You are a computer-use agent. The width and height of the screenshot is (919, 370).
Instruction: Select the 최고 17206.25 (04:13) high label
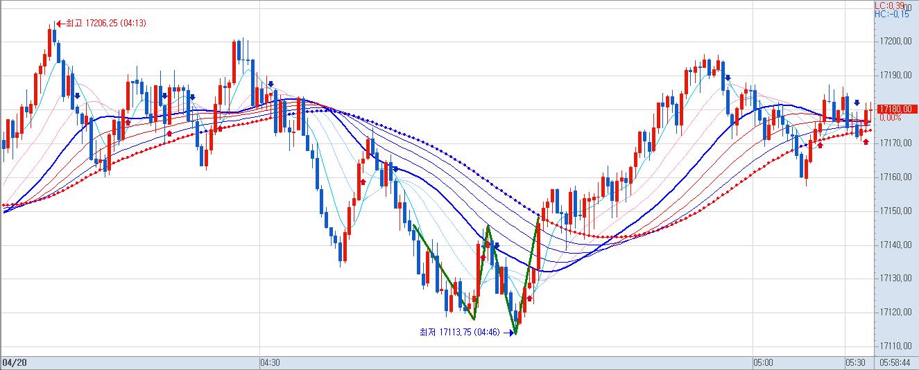pyautogui.click(x=105, y=23)
